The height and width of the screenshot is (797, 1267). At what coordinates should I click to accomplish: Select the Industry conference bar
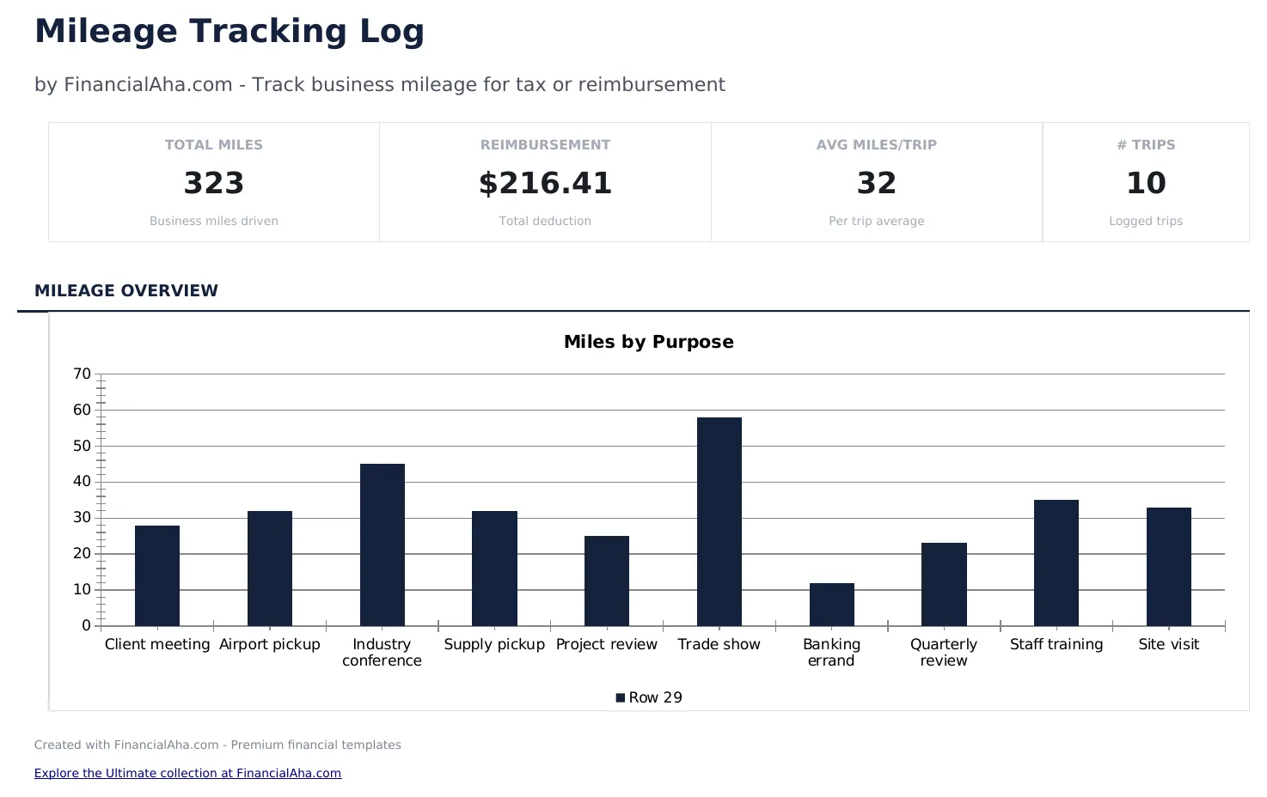tap(382, 544)
